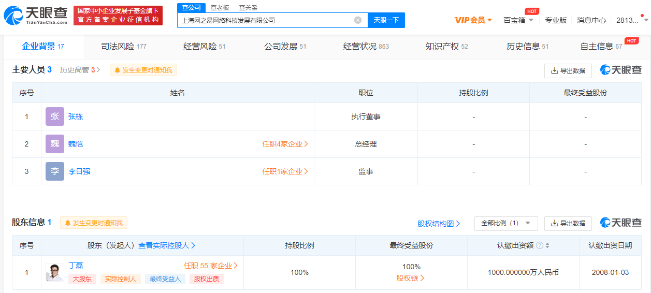Screen dimensions: 651x293
Task: Open 股权结构图 link
Action: tap(439, 224)
